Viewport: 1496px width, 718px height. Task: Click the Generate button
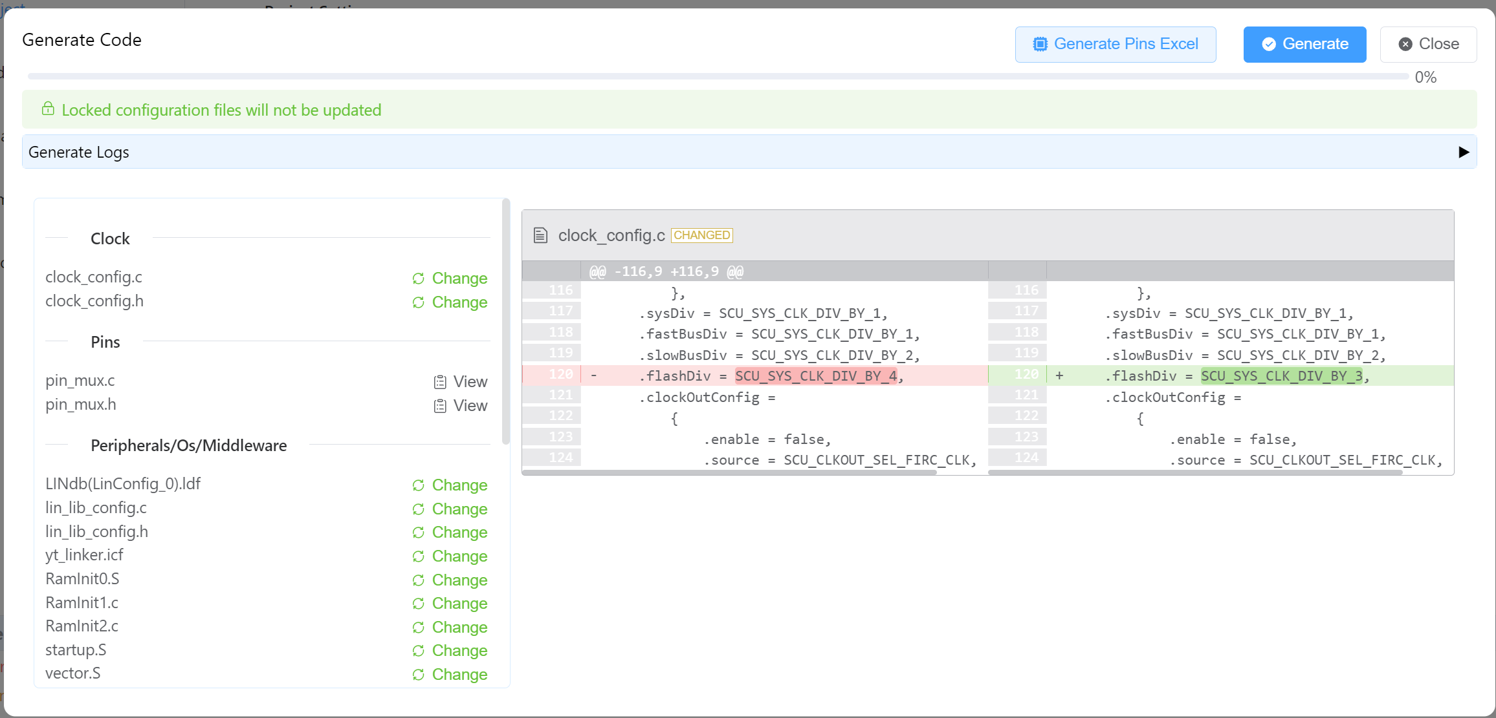[1304, 44]
